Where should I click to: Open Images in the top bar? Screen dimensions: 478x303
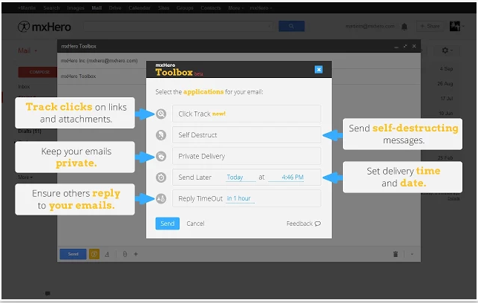point(76,8)
